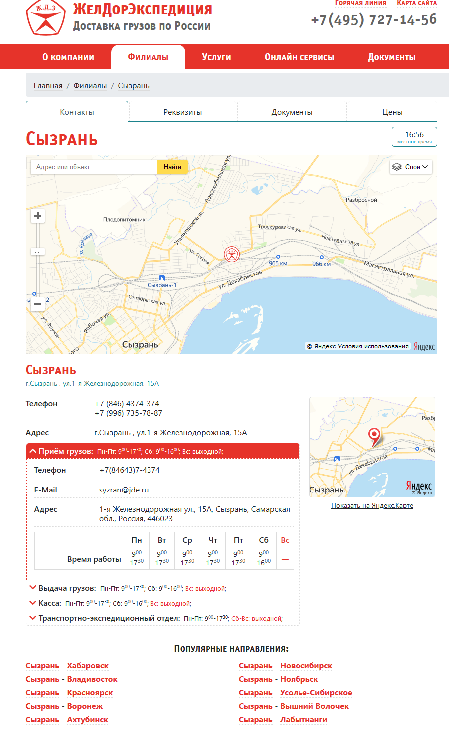The height and width of the screenshot is (738, 449).
Task: Click Показать на Яндекс.Карте link
Action: [372, 505]
